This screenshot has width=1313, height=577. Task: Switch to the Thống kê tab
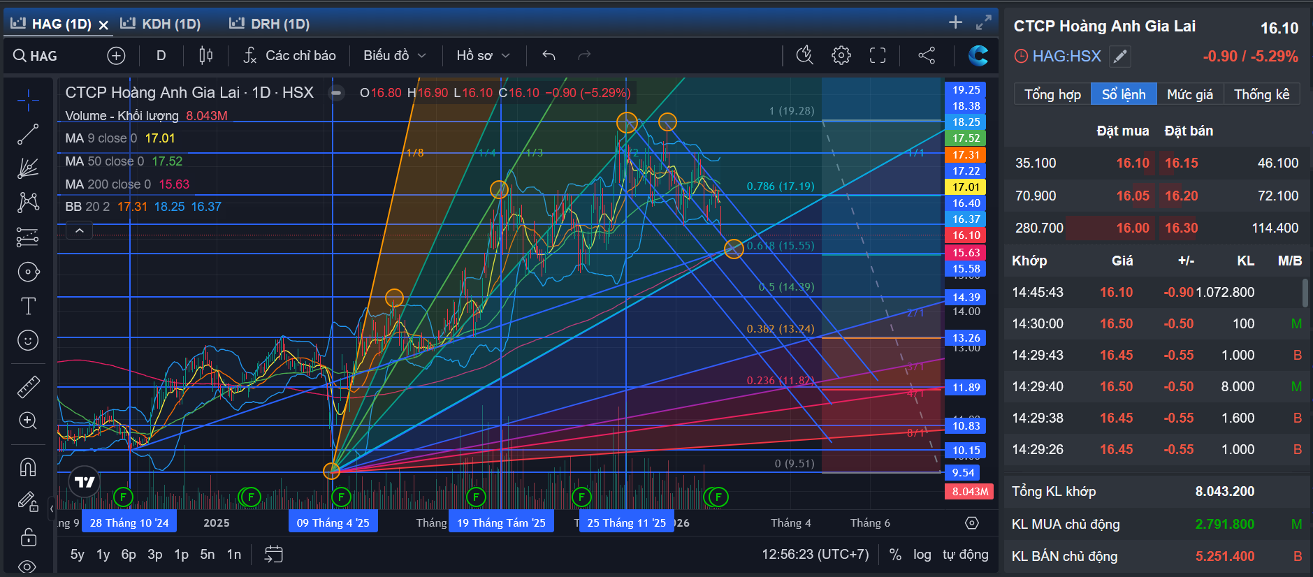click(x=1262, y=94)
